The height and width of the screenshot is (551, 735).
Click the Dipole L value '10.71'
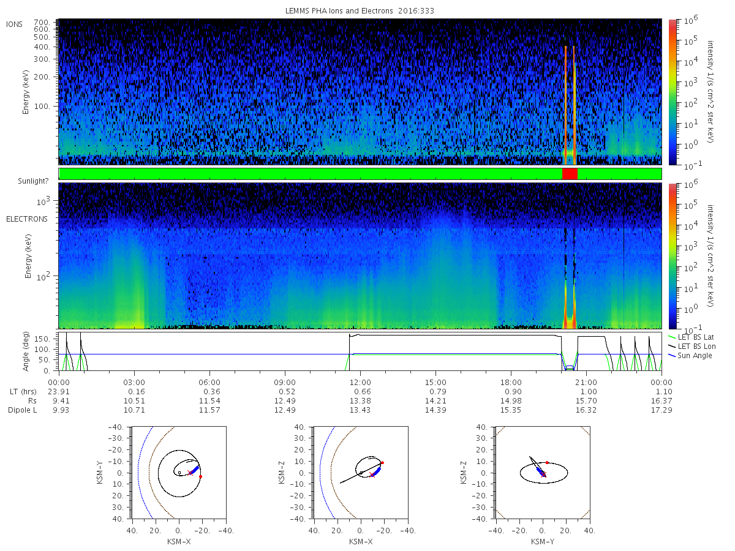(134, 410)
